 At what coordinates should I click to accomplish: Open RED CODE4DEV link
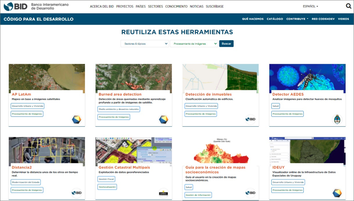(323, 19)
